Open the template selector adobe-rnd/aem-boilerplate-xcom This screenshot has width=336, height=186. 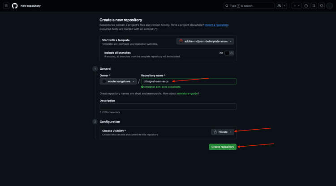point(205,41)
